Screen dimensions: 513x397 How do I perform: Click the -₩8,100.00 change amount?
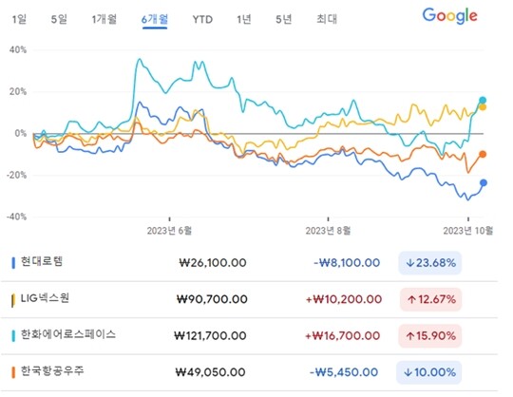pos(347,263)
